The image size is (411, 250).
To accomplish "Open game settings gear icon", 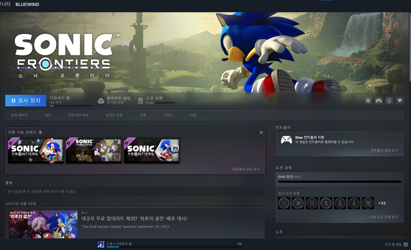I will click(368, 101).
